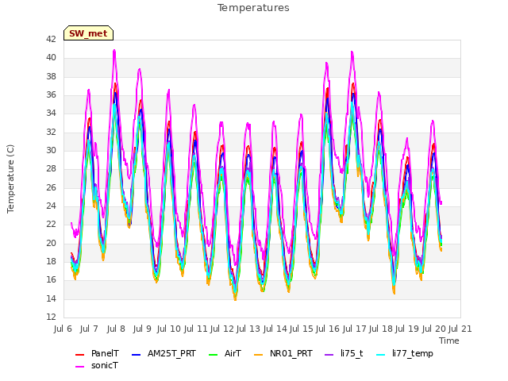Click the 40 y-axis tick label

[51, 58]
